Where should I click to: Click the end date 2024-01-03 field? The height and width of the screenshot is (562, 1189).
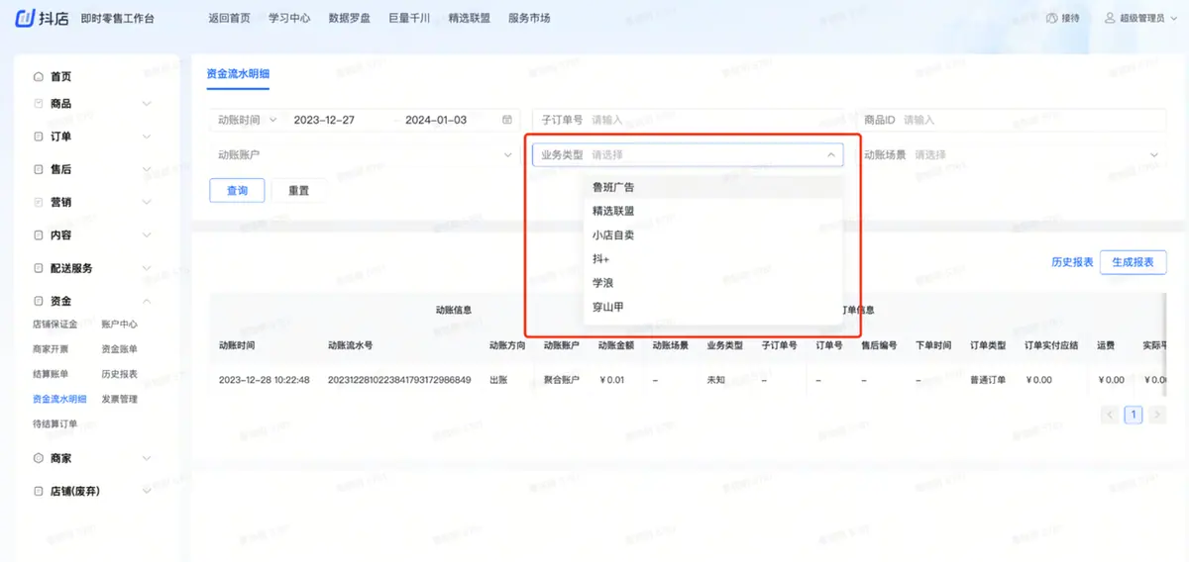(x=436, y=120)
